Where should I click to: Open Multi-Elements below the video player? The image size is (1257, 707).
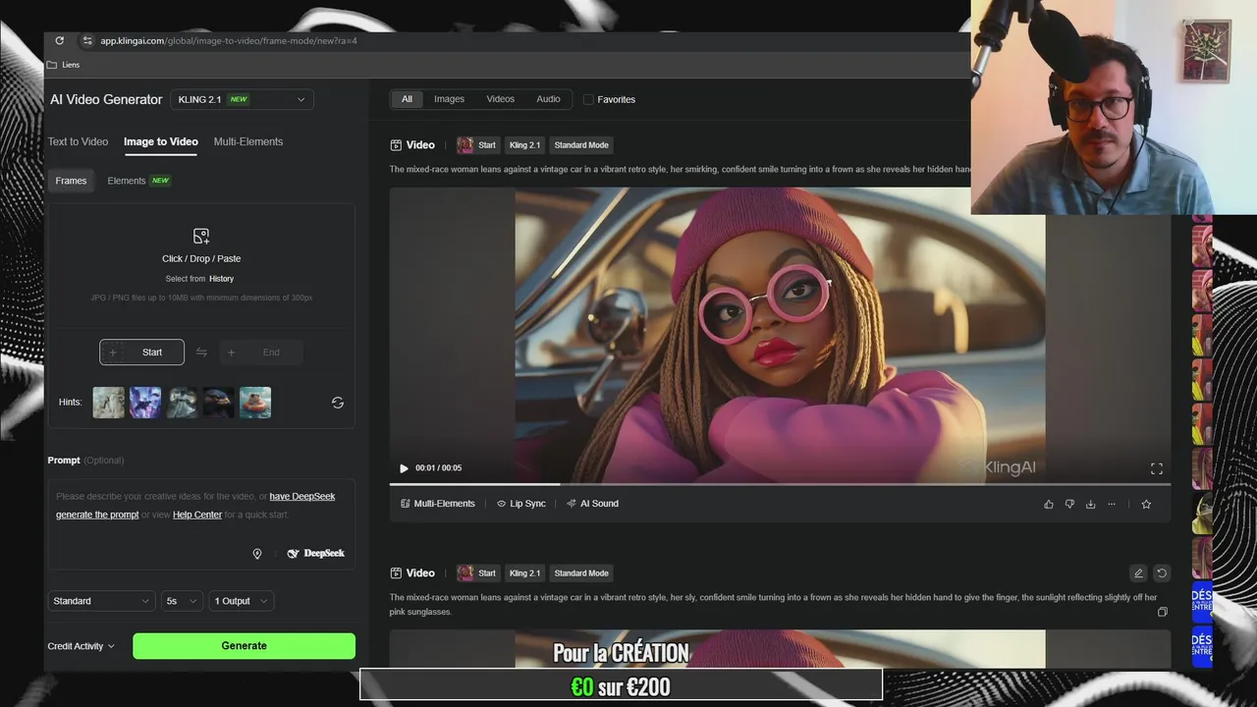tap(437, 504)
